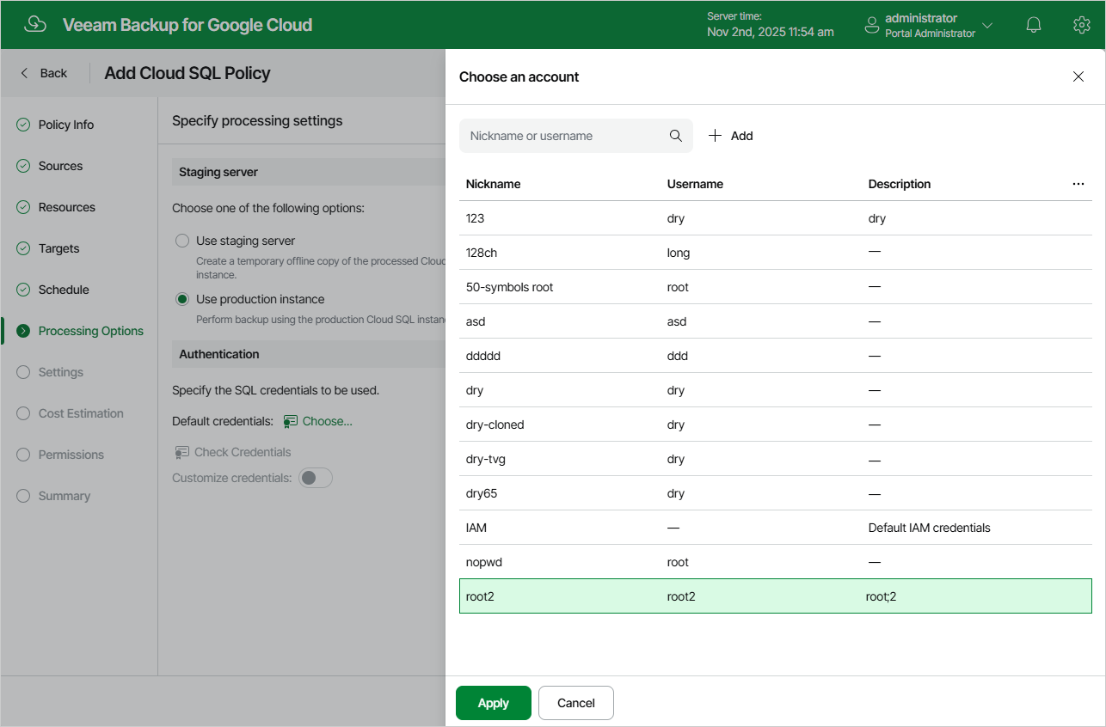Click the Settings step circle icon
This screenshot has height=727, width=1106.
[23, 372]
